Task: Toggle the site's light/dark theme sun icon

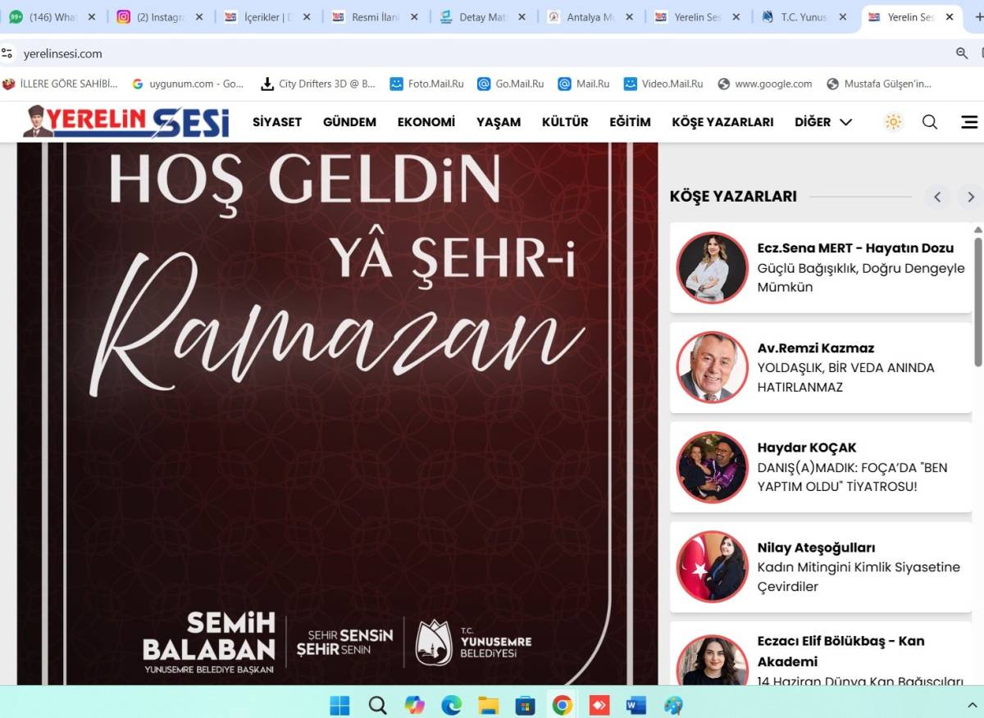Action: (x=892, y=121)
